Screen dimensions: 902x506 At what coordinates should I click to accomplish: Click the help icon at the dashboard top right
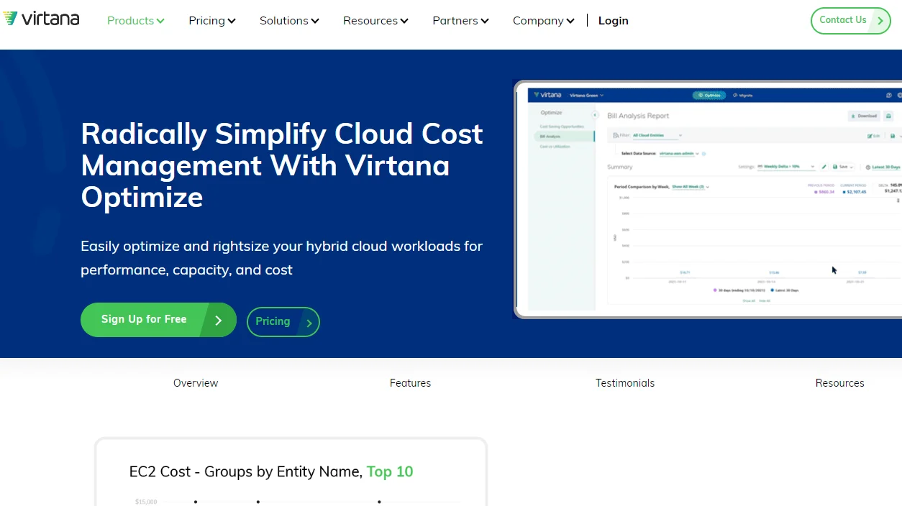click(x=888, y=94)
